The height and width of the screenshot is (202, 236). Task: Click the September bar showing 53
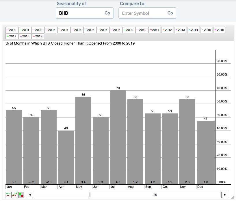(x=153, y=149)
